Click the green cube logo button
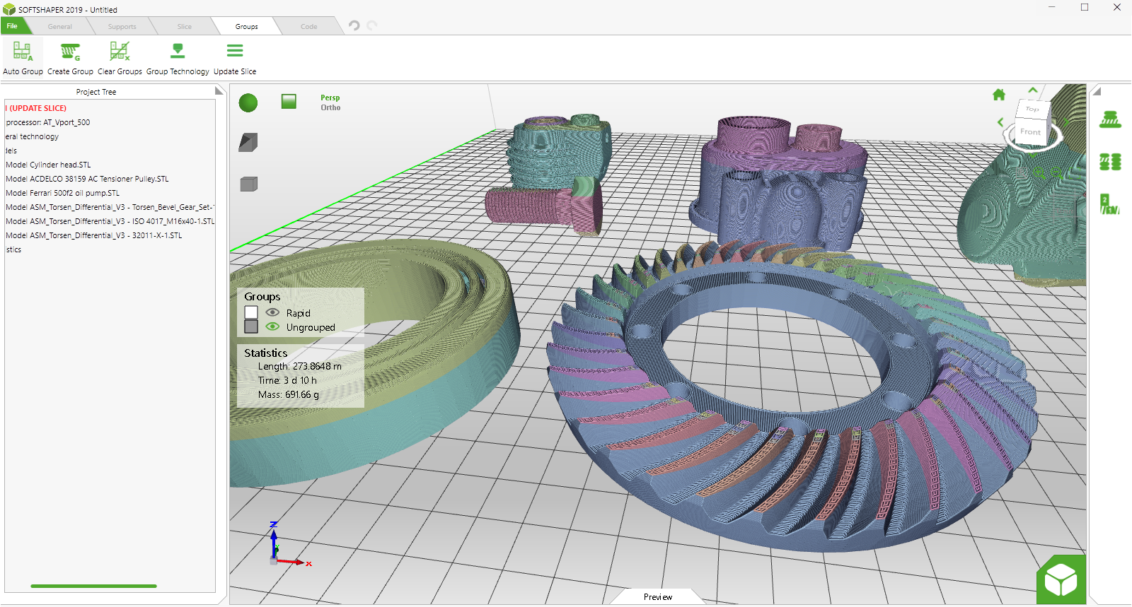The width and height of the screenshot is (1132, 607). [x=1061, y=580]
